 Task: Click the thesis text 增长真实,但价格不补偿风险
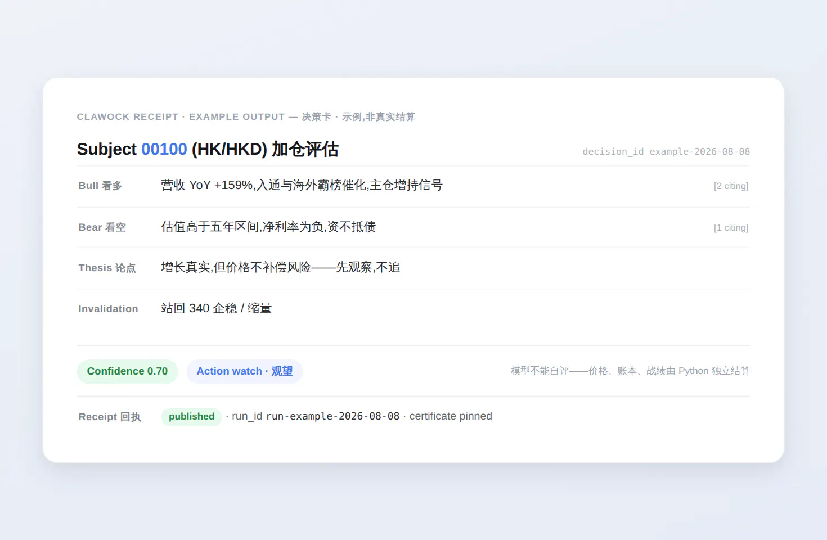tap(280, 267)
